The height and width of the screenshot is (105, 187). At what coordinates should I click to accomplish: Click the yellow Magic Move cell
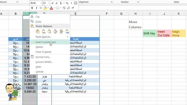tap(179, 34)
